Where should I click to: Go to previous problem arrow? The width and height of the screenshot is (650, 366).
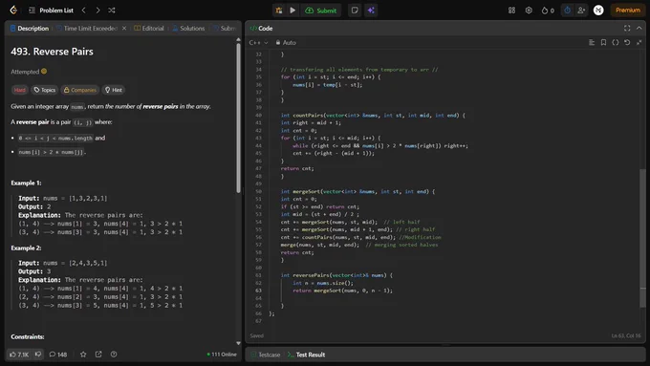(x=84, y=10)
